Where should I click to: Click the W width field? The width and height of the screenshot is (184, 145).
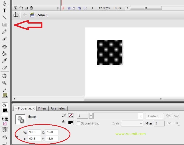pyautogui.click(x=34, y=132)
